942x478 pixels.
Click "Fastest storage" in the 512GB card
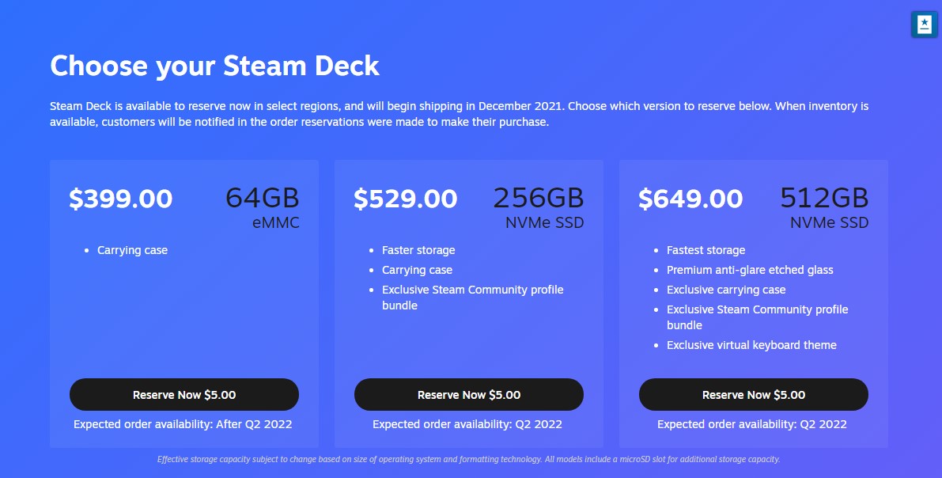click(706, 250)
